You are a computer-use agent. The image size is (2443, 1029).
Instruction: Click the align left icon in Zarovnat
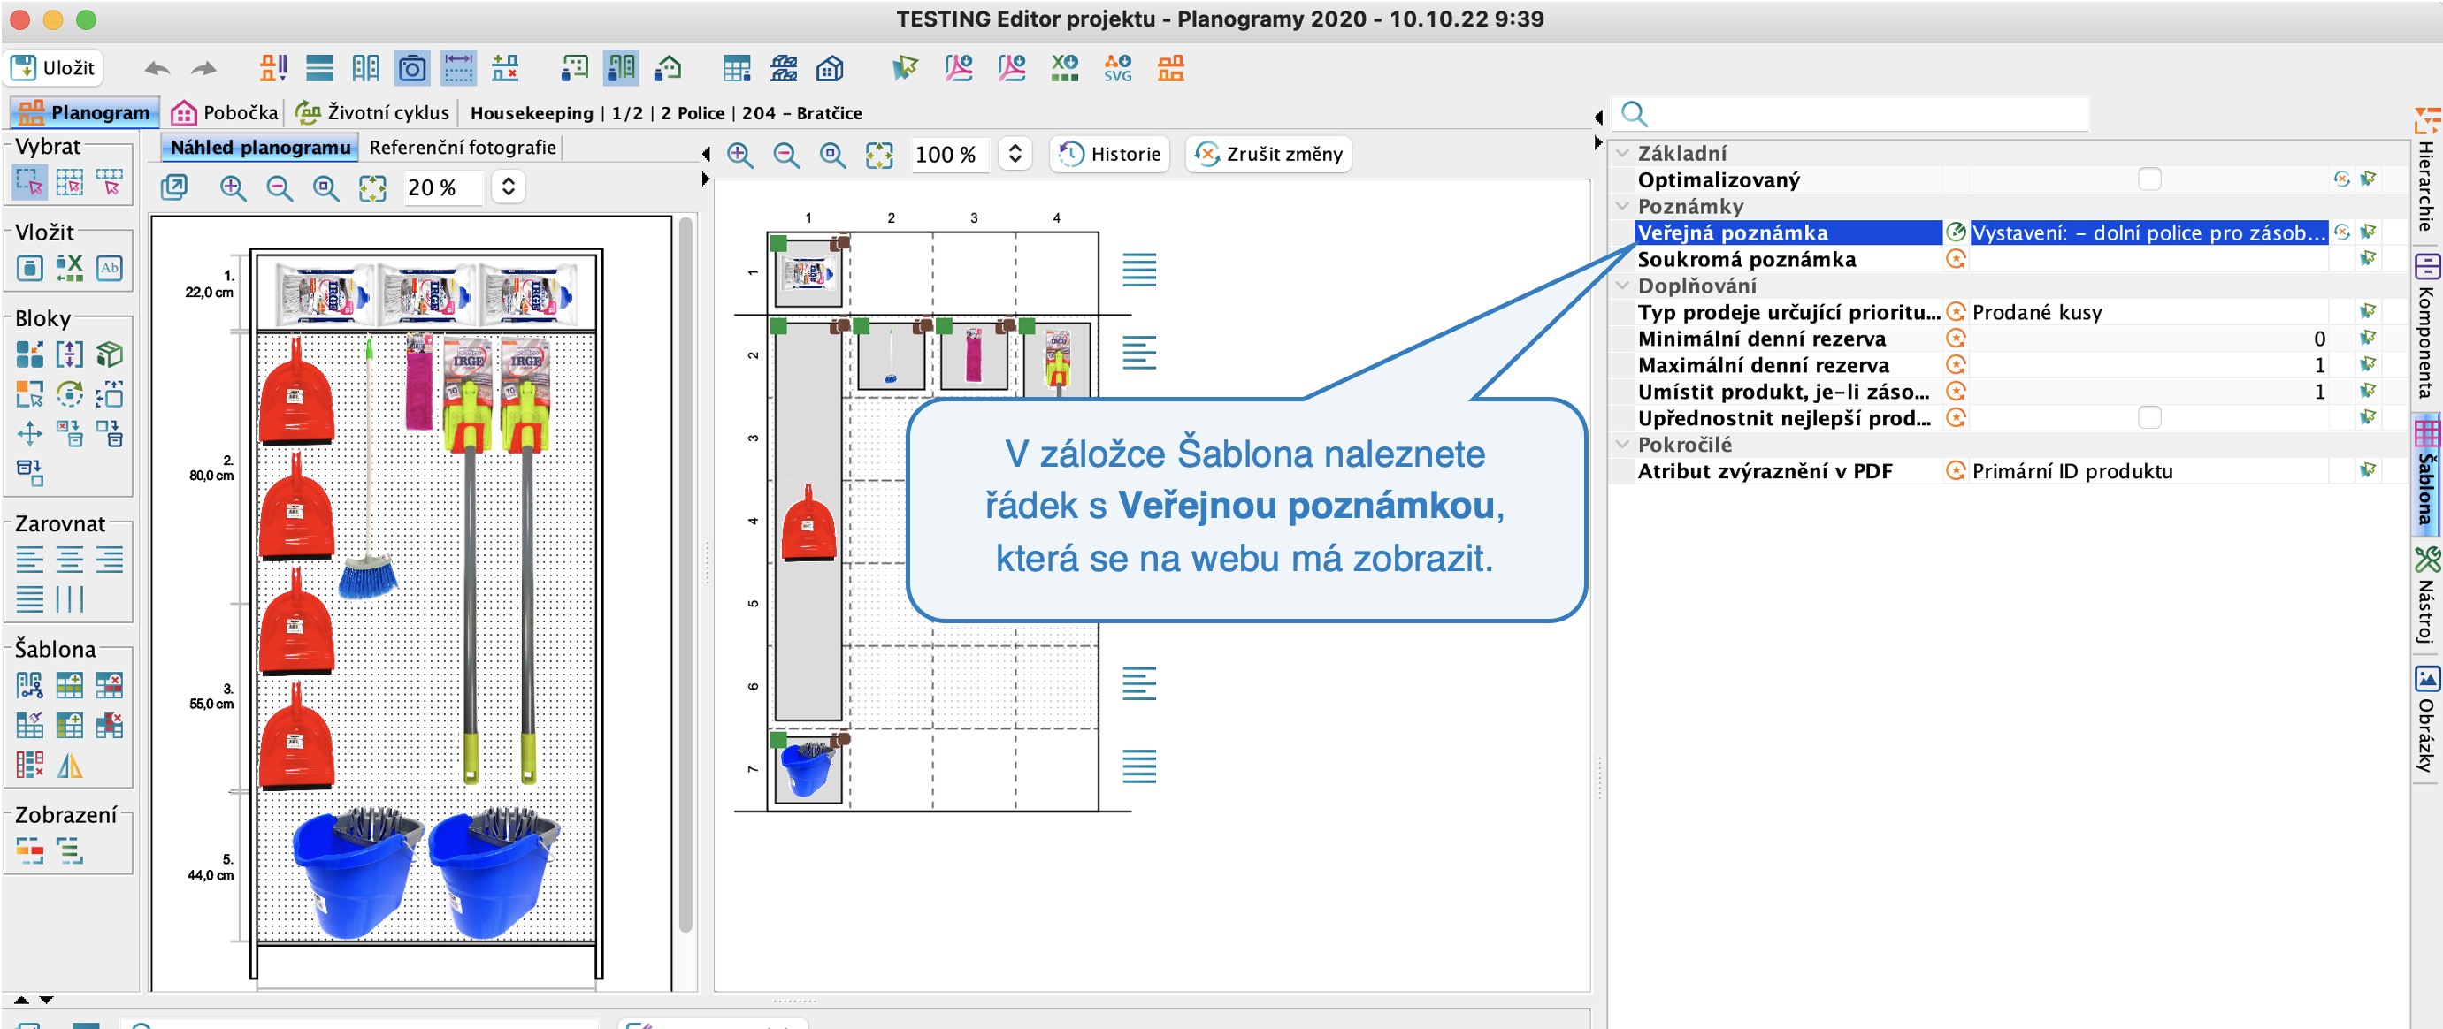pyautogui.click(x=29, y=560)
